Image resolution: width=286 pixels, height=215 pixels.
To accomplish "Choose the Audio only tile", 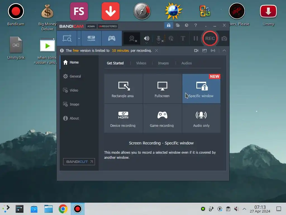I will 201,118.
